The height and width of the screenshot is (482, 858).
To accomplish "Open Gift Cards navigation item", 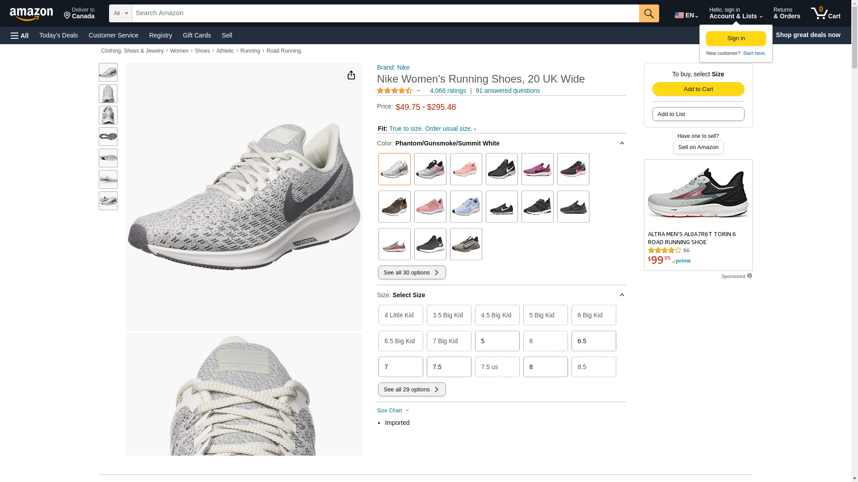I will pos(197,35).
